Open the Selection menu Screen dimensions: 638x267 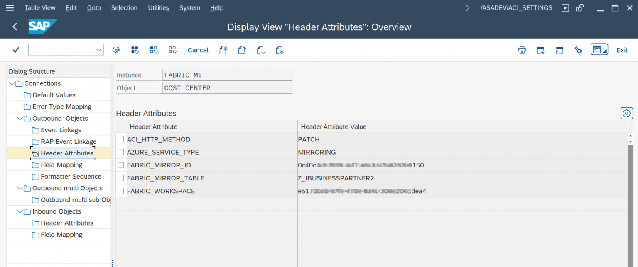[x=124, y=8]
